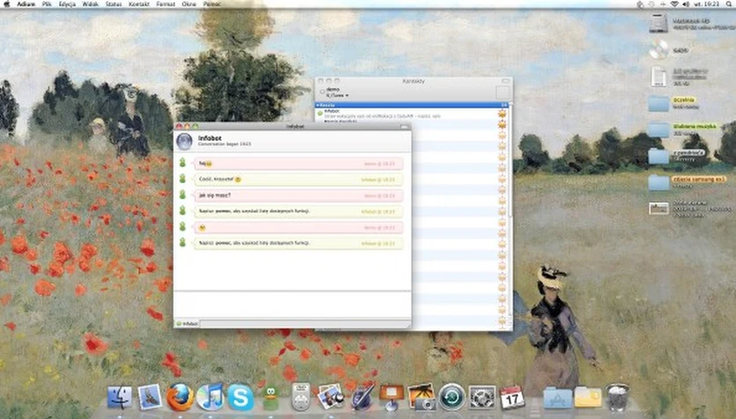Open the Status menu
The image size is (736, 419).
tap(114, 4)
